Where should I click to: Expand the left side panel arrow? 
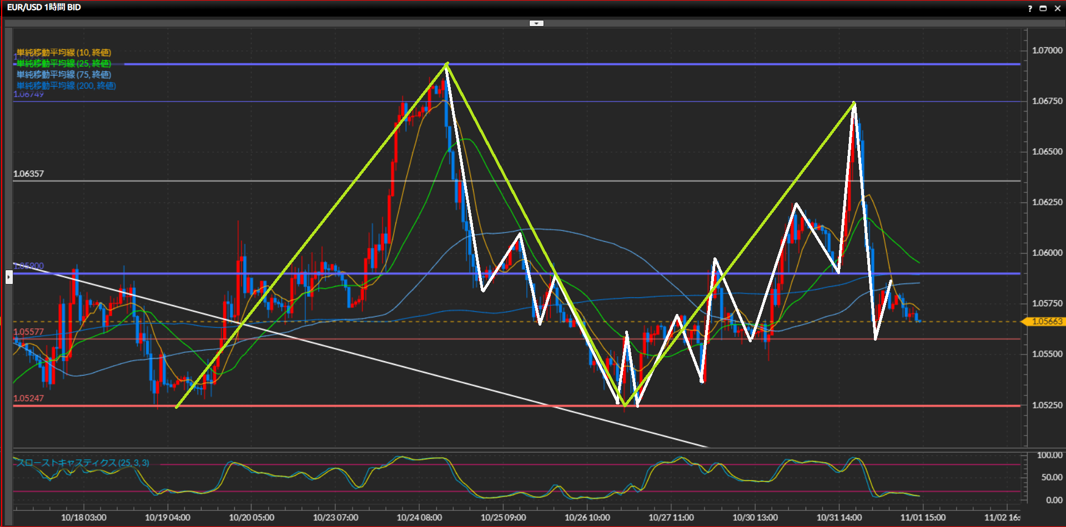point(9,276)
